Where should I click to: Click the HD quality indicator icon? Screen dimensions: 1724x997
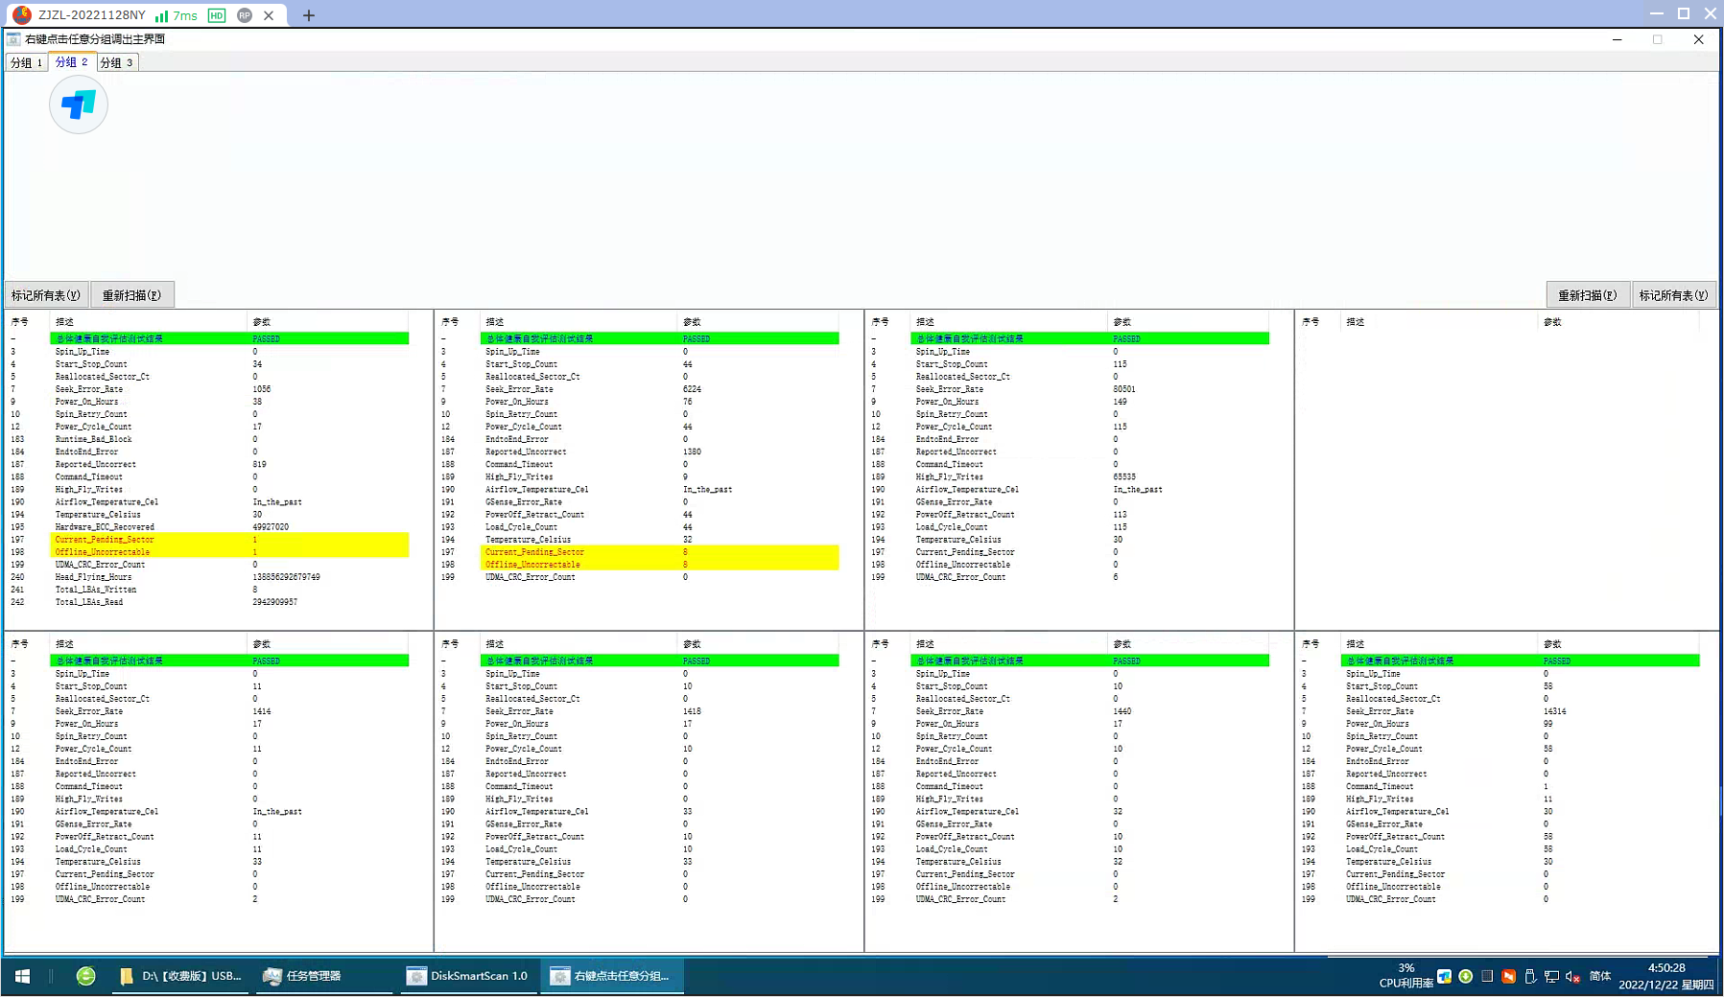pos(217,15)
